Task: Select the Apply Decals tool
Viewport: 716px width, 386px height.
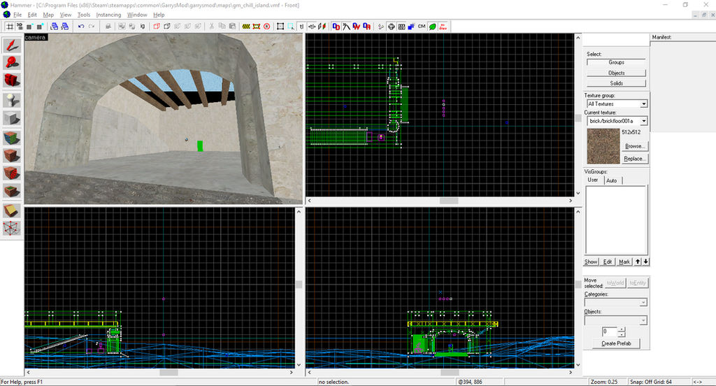Action: (x=11, y=173)
